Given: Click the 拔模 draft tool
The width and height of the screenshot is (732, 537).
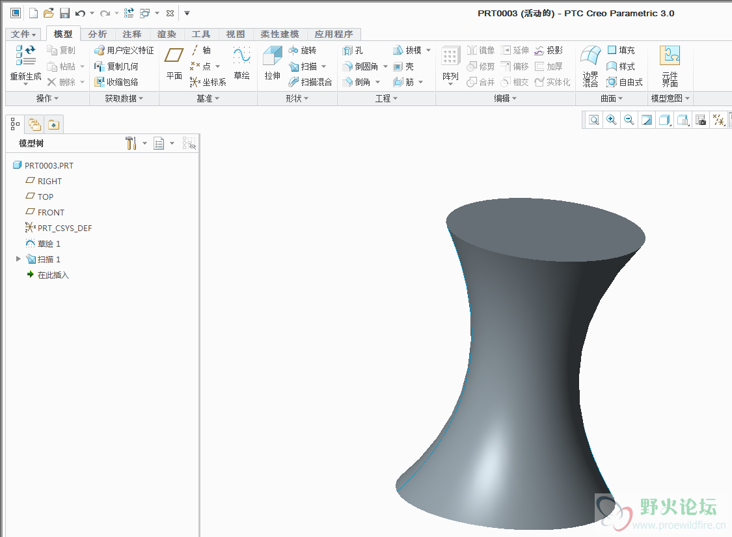Looking at the screenshot, I should (x=407, y=50).
